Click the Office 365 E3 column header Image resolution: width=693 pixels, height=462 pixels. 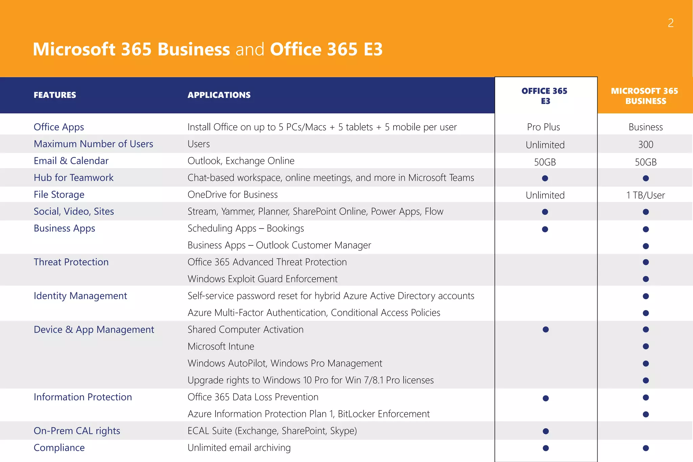pyautogui.click(x=544, y=96)
